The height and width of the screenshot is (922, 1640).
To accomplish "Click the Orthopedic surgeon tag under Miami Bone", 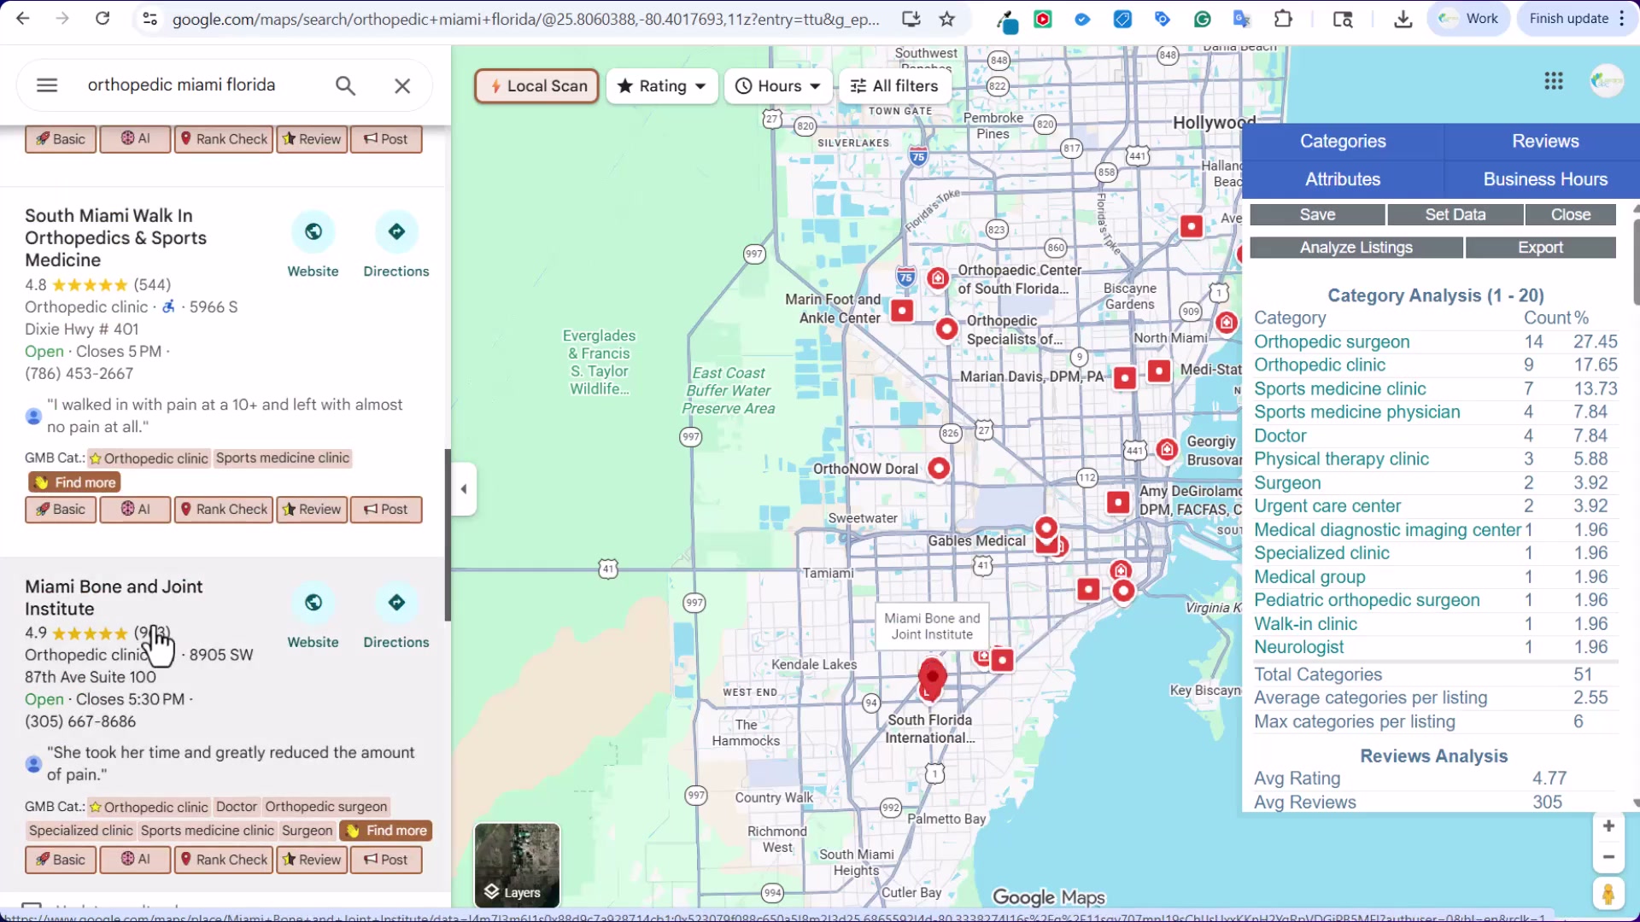I will [325, 807].
